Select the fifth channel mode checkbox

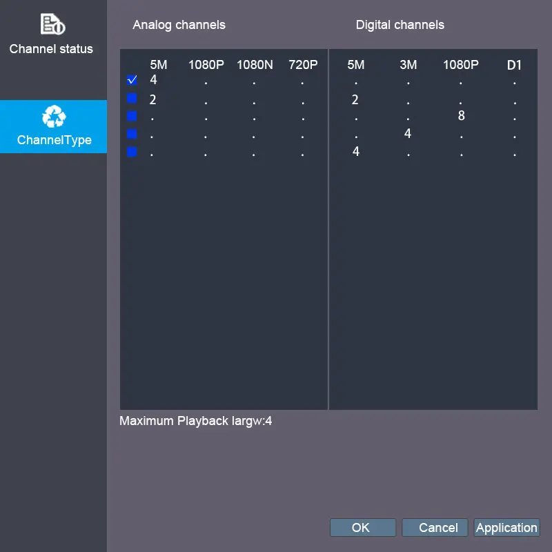point(132,152)
